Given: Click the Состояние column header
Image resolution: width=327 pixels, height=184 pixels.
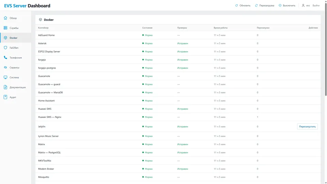Looking at the screenshot, I should (x=147, y=28).
